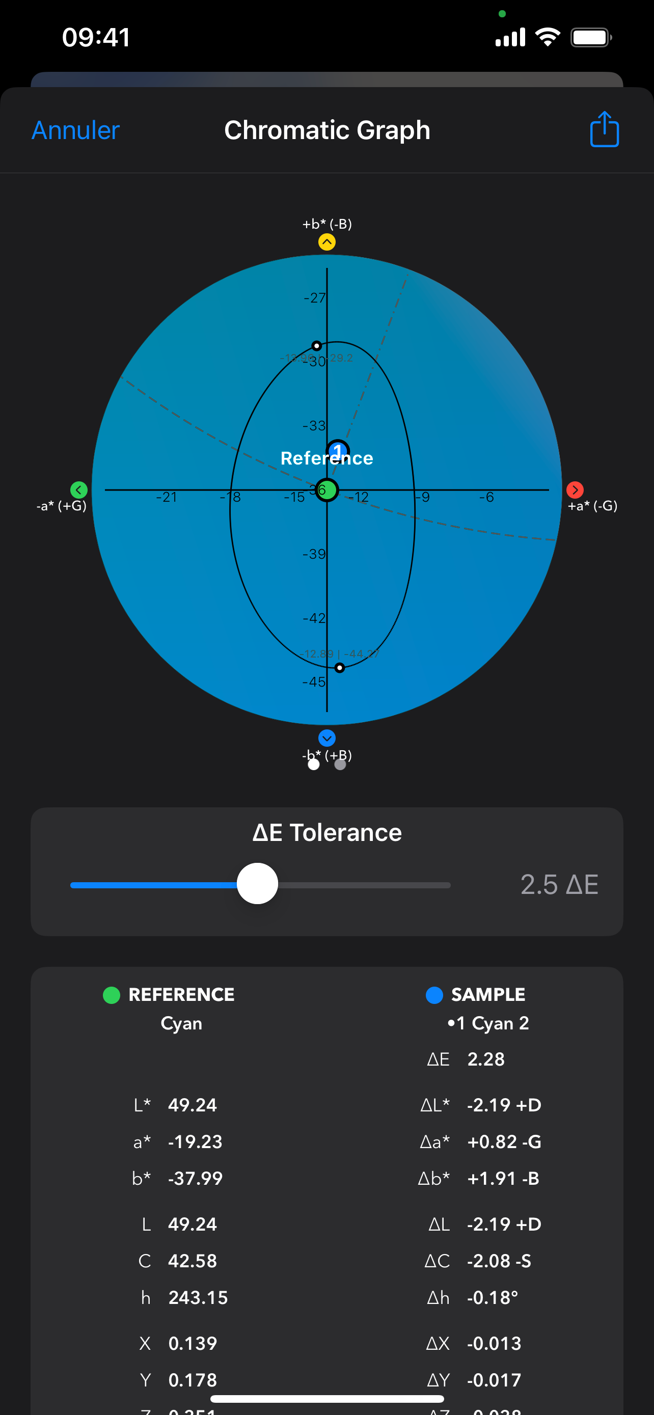Tap the Wi-Fi status icon

point(548,37)
